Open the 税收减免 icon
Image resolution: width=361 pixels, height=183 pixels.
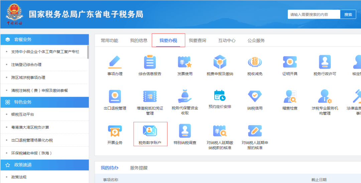coord(255,62)
